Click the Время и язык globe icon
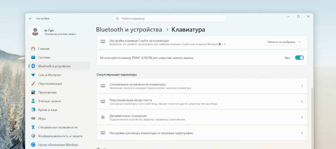The width and height of the screenshot is (336, 149). click(x=33, y=110)
